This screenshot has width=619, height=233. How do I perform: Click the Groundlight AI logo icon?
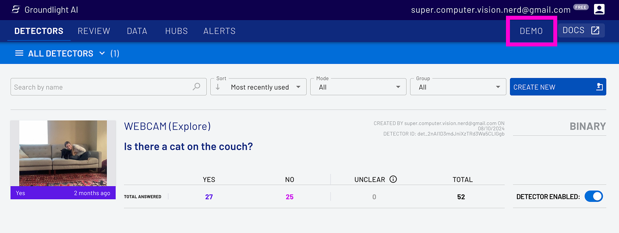pos(16,10)
